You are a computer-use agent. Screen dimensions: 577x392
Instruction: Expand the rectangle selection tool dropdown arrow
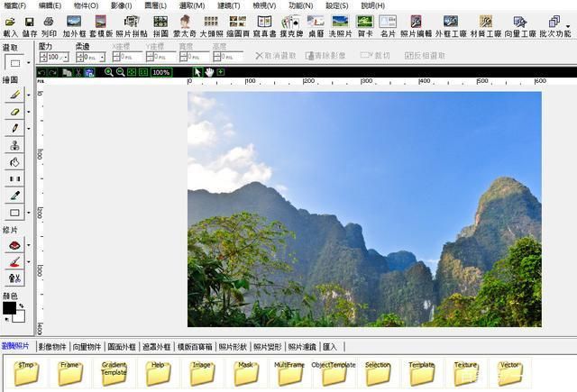pos(28,63)
